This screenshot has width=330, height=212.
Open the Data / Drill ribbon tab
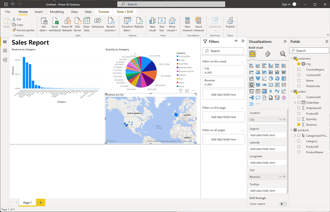click(125, 12)
